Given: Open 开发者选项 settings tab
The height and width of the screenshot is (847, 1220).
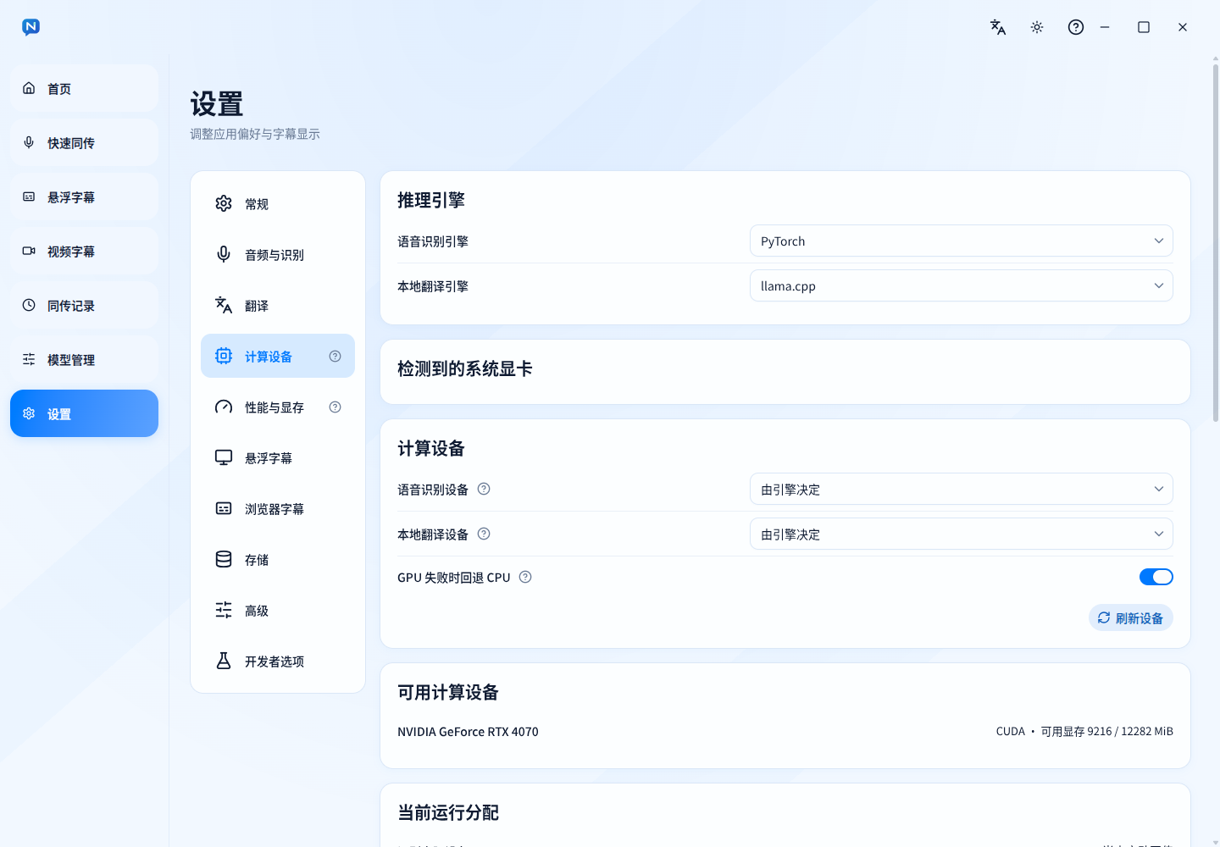Looking at the screenshot, I should click(278, 661).
